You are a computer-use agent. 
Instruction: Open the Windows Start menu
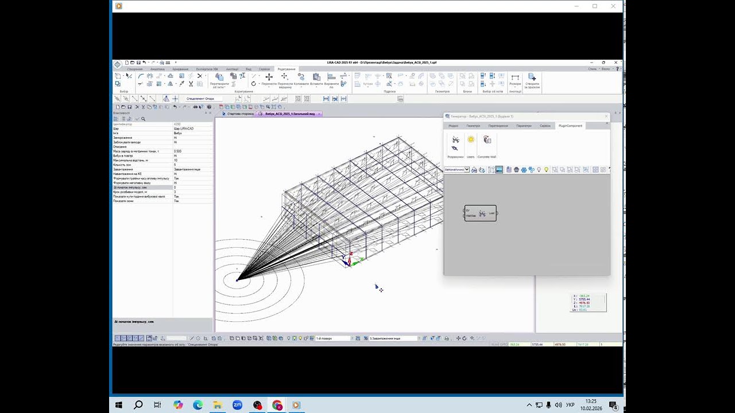(x=119, y=405)
